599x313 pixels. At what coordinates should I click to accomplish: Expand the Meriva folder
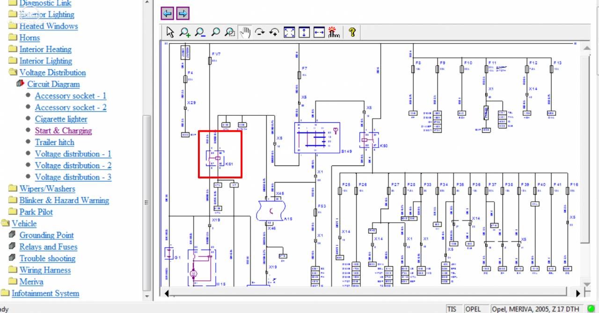[13, 282]
